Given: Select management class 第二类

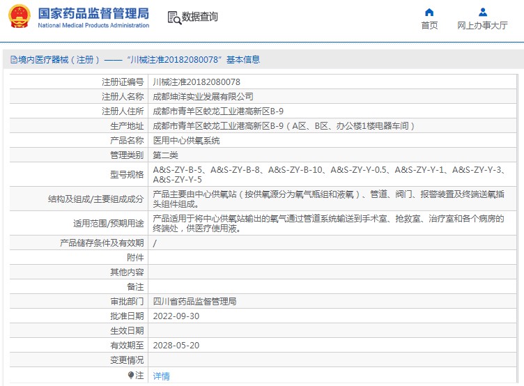Looking at the screenshot, I should click(x=165, y=155).
